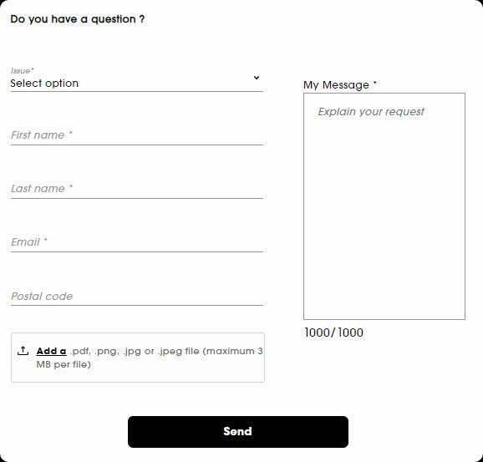This screenshot has width=483, height=462.
Task: Click the "MB per file)" upload hint text
Action: (64, 364)
